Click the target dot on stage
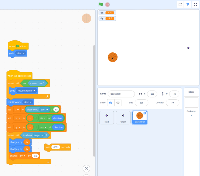200x176 pixels. point(189,48)
